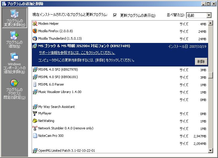Click the 削除 button

pyautogui.click(x=201, y=61)
